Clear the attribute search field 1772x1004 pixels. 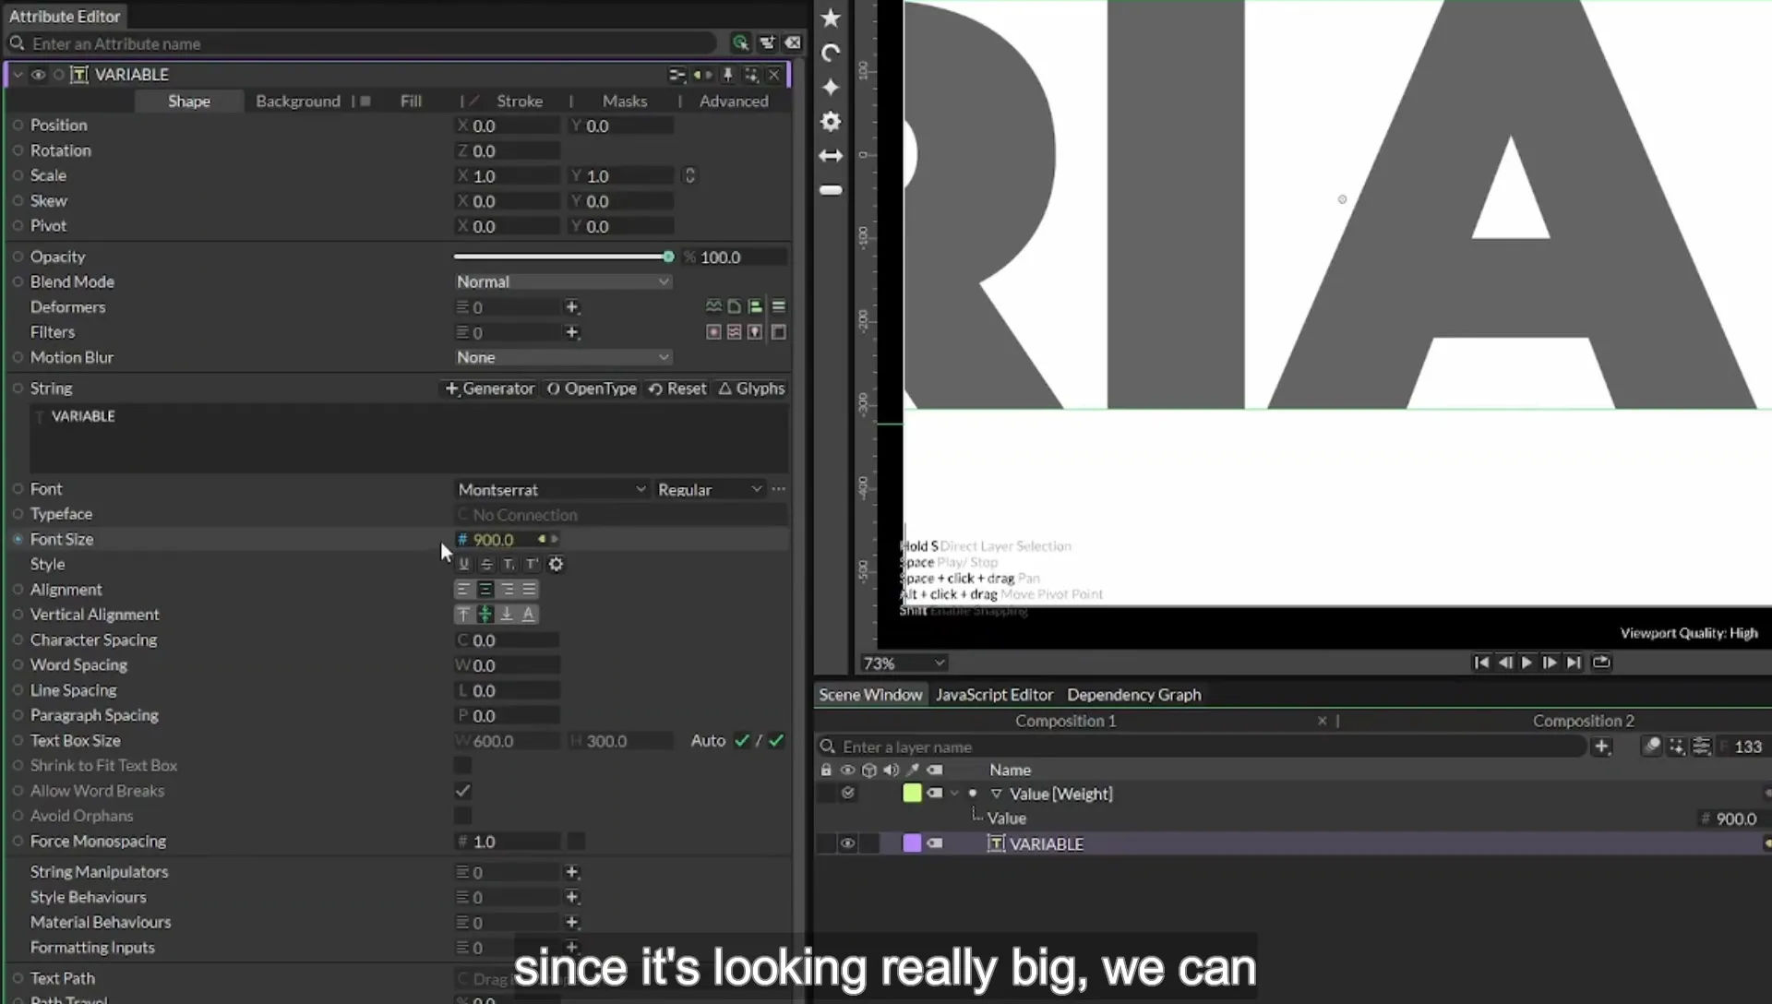[793, 42]
